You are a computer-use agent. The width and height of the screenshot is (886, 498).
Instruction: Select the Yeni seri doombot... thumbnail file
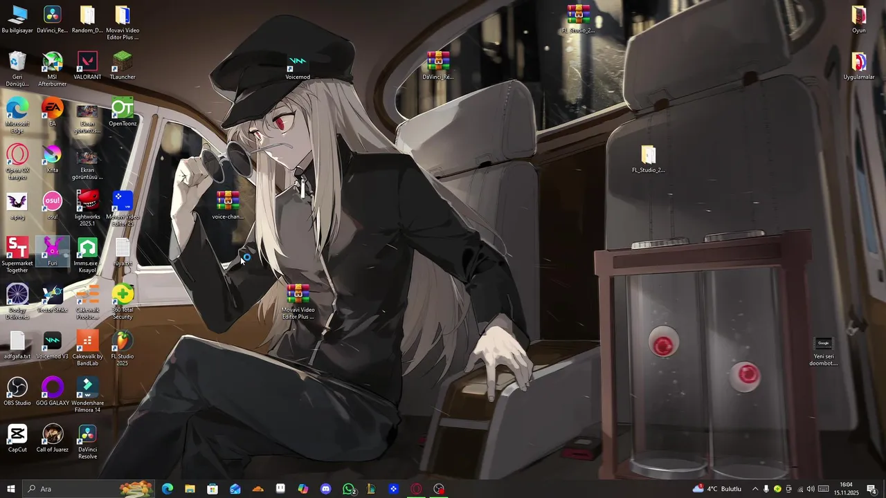[x=824, y=351]
